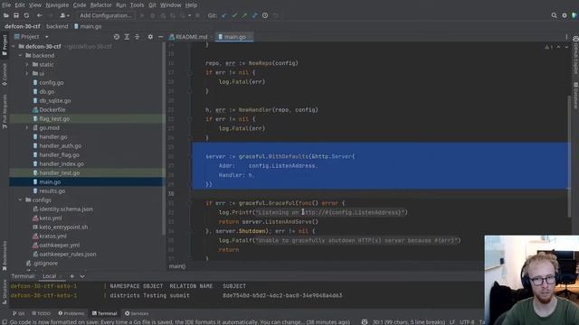
Task: Expand the static folder
Action: point(26,64)
